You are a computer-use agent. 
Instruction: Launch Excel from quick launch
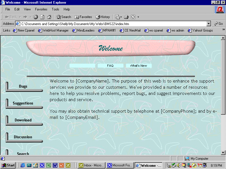49,165
